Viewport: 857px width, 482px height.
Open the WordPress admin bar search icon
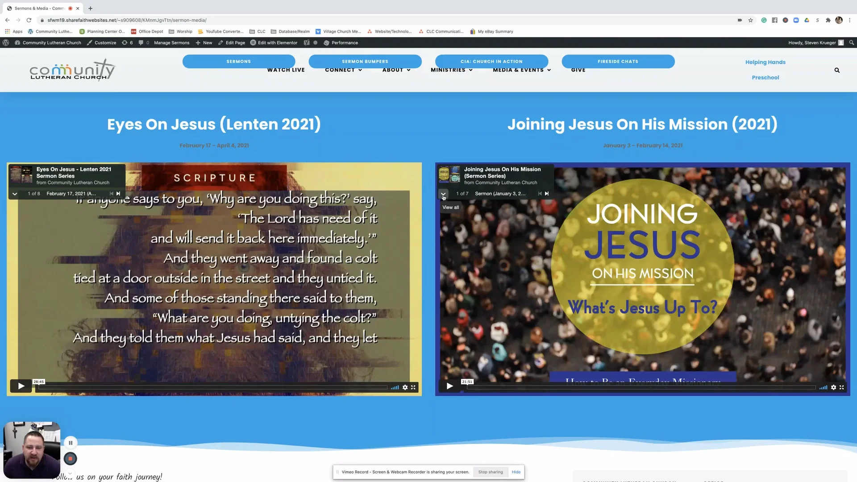(852, 43)
